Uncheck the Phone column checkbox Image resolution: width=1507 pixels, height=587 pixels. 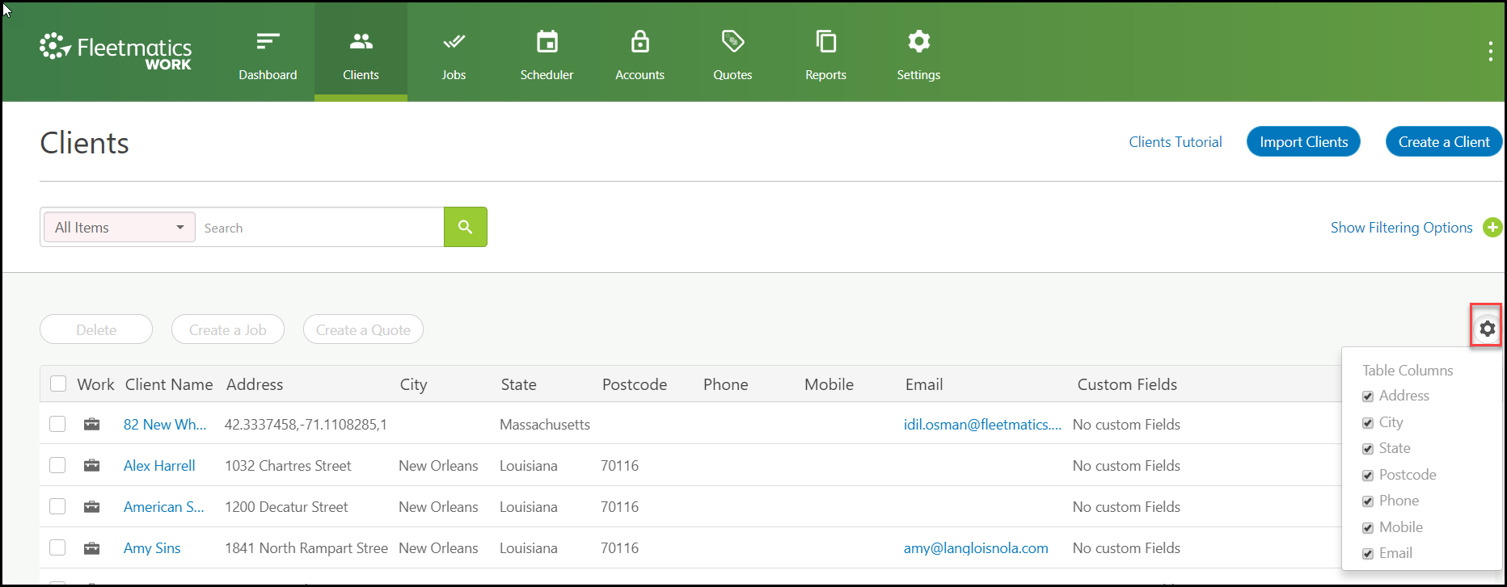point(1368,501)
